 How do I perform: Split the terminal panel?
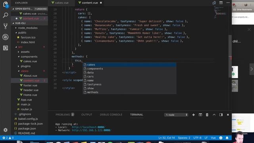(x=200, y=115)
